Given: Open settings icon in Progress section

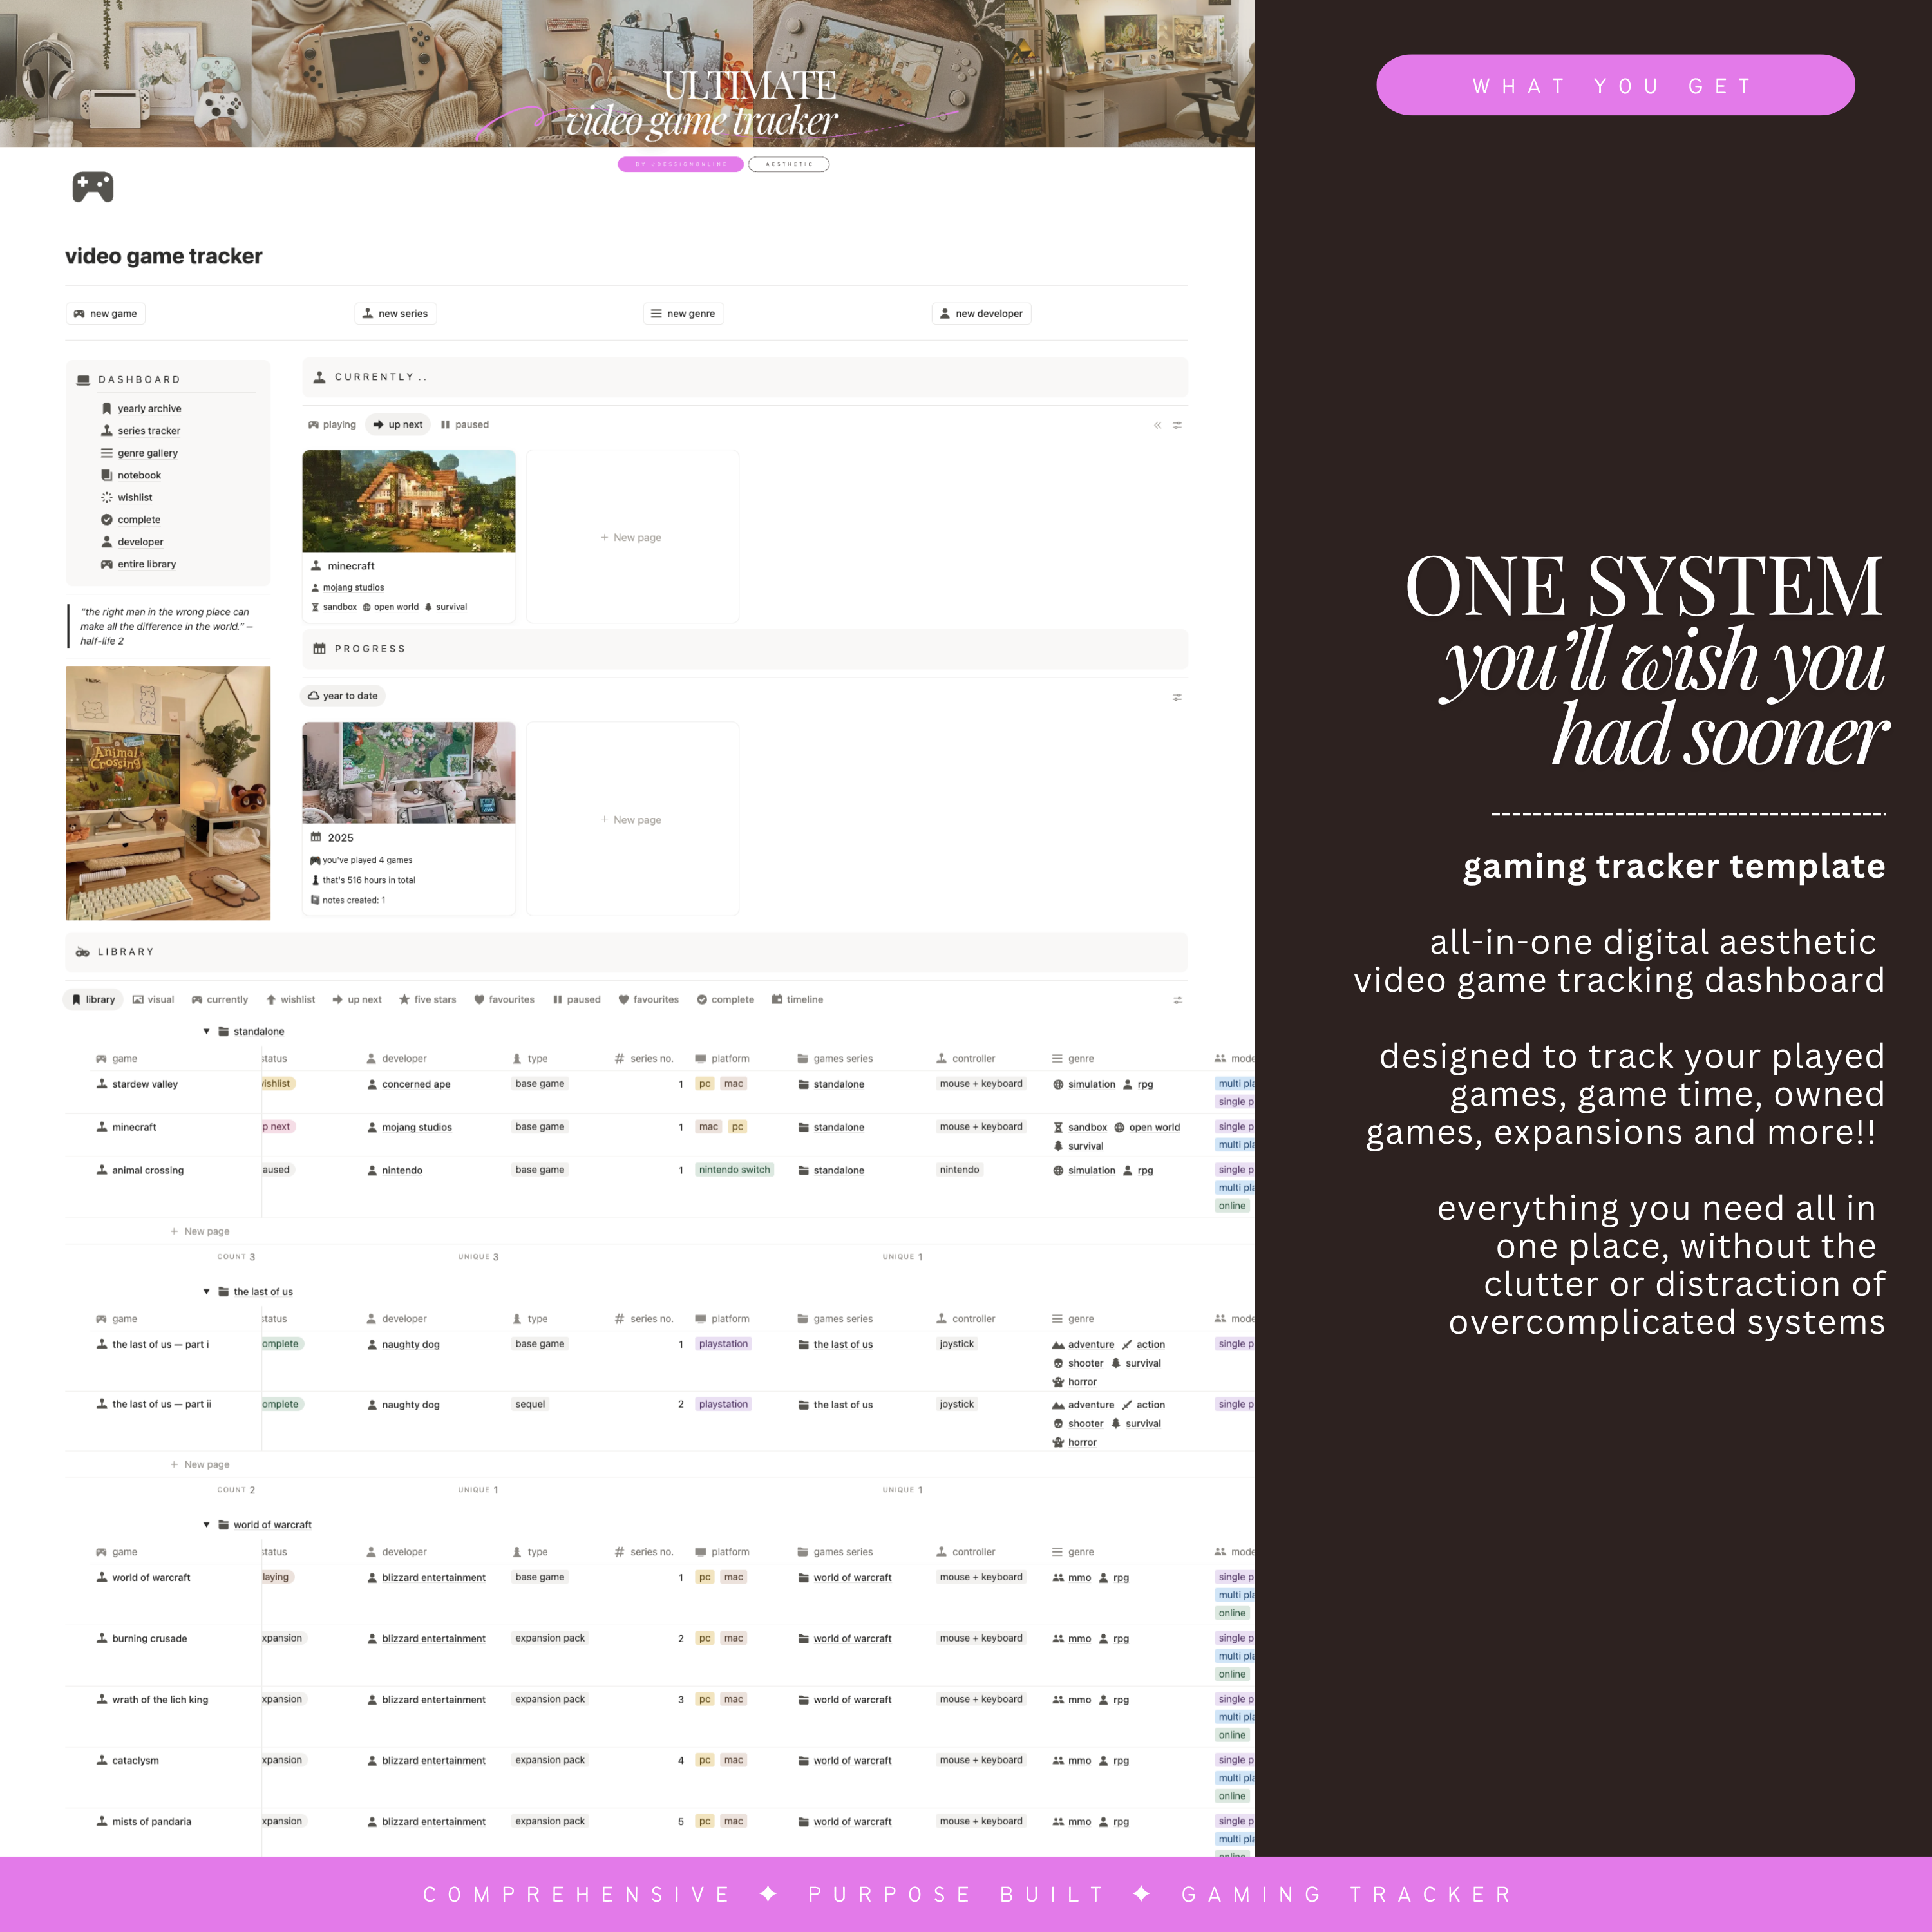Looking at the screenshot, I should tap(1178, 697).
